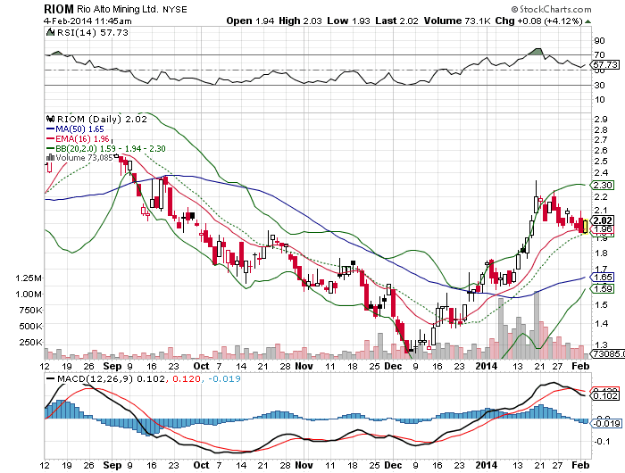
Task: Click the 73085 volume tag on right axis
Action: click(608, 353)
